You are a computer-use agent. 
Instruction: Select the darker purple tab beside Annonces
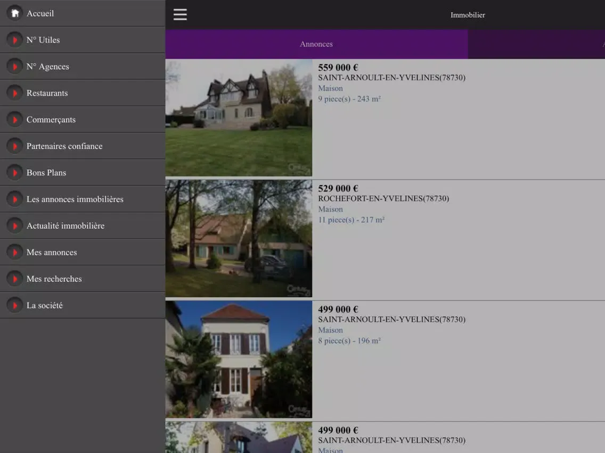(536, 44)
